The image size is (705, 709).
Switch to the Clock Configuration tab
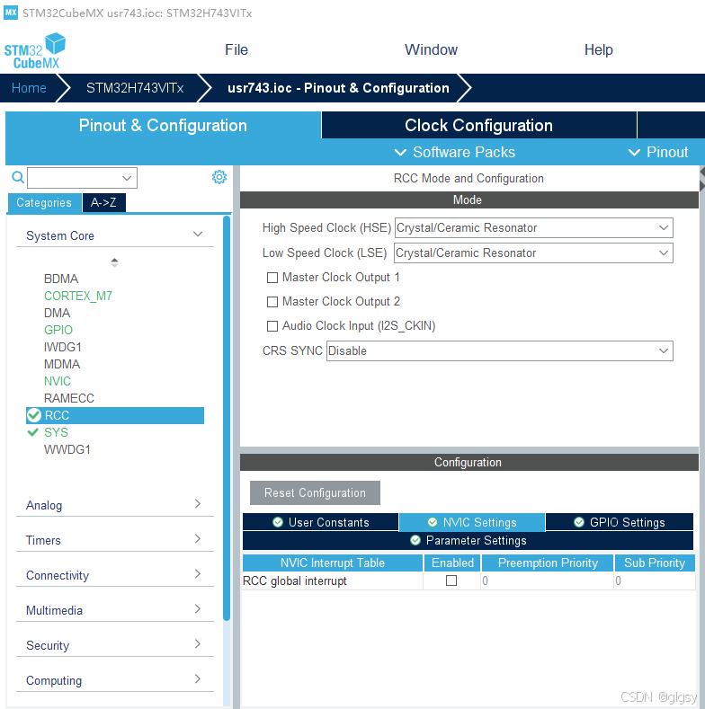(478, 125)
